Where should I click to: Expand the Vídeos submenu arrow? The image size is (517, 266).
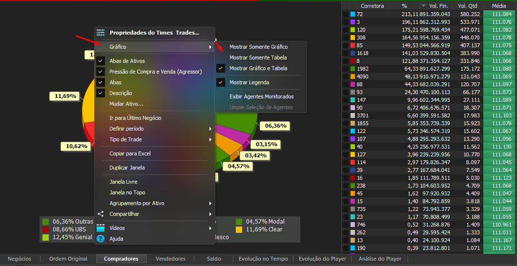tap(210, 228)
